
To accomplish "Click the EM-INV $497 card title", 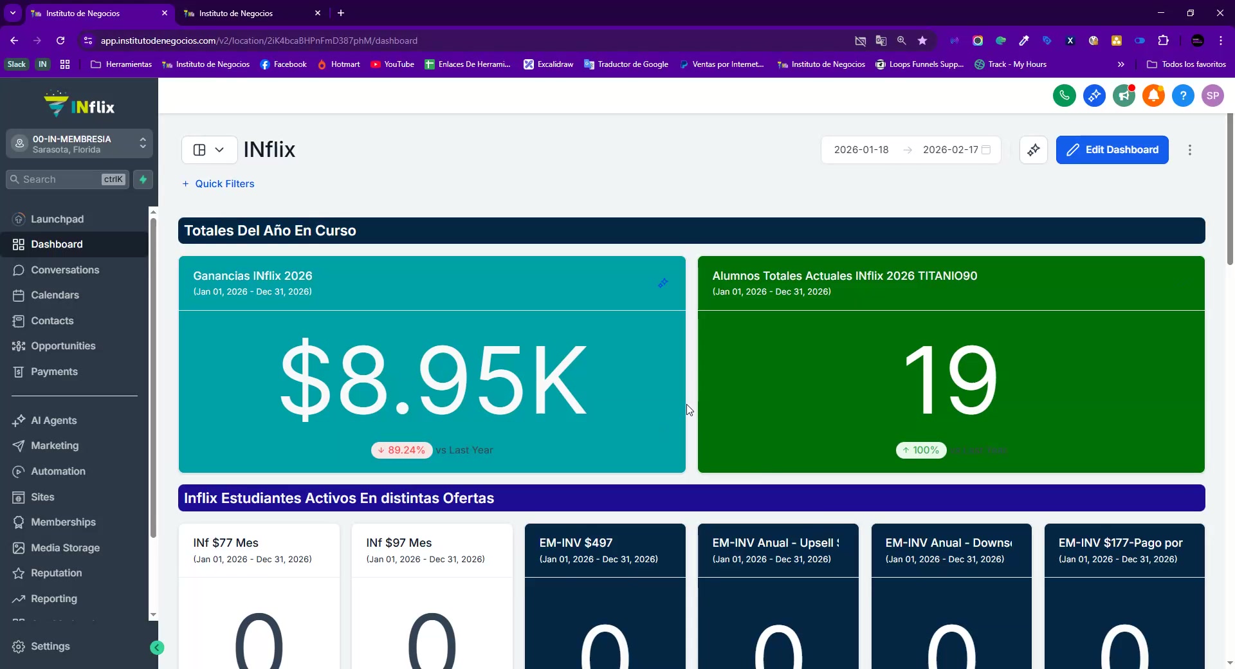I will click(x=576, y=543).
